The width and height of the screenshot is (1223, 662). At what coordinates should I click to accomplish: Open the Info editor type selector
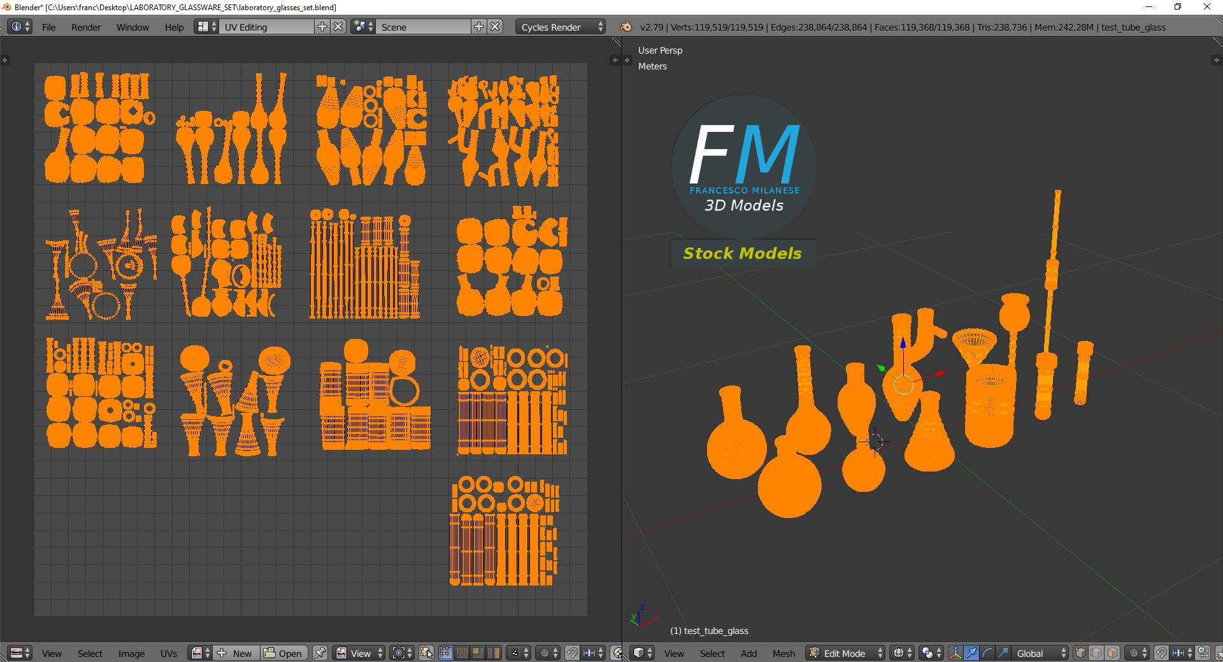pyautogui.click(x=20, y=27)
